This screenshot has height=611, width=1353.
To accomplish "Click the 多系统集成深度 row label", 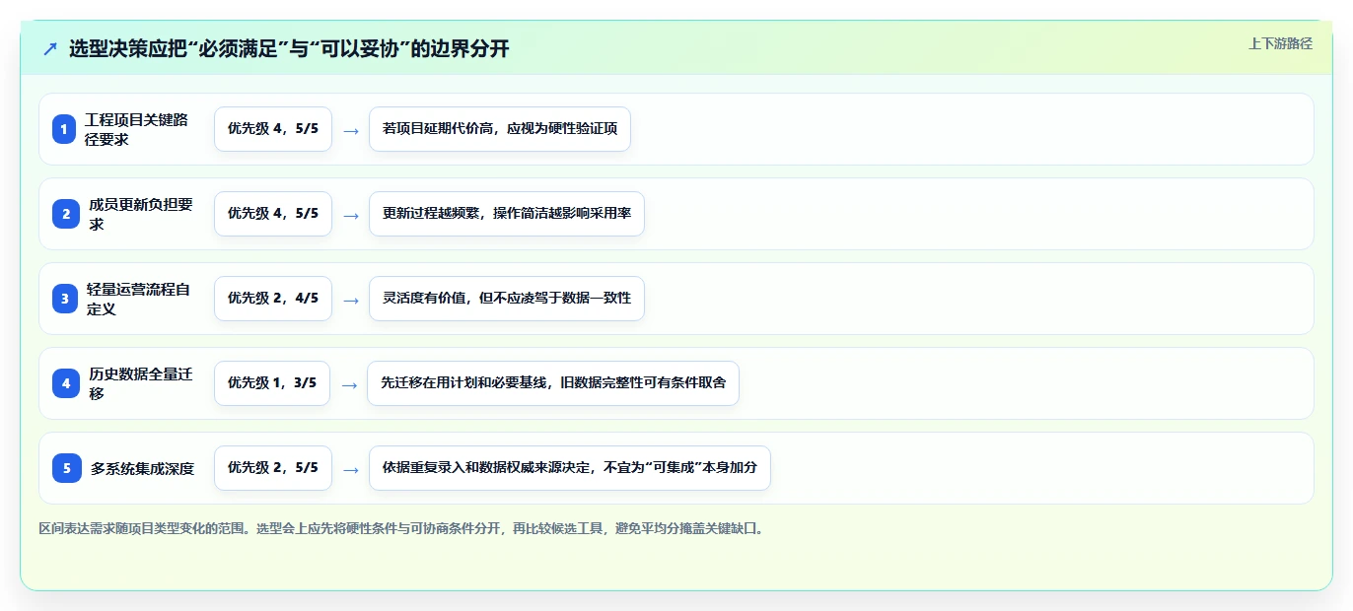I will pos(143,468).
